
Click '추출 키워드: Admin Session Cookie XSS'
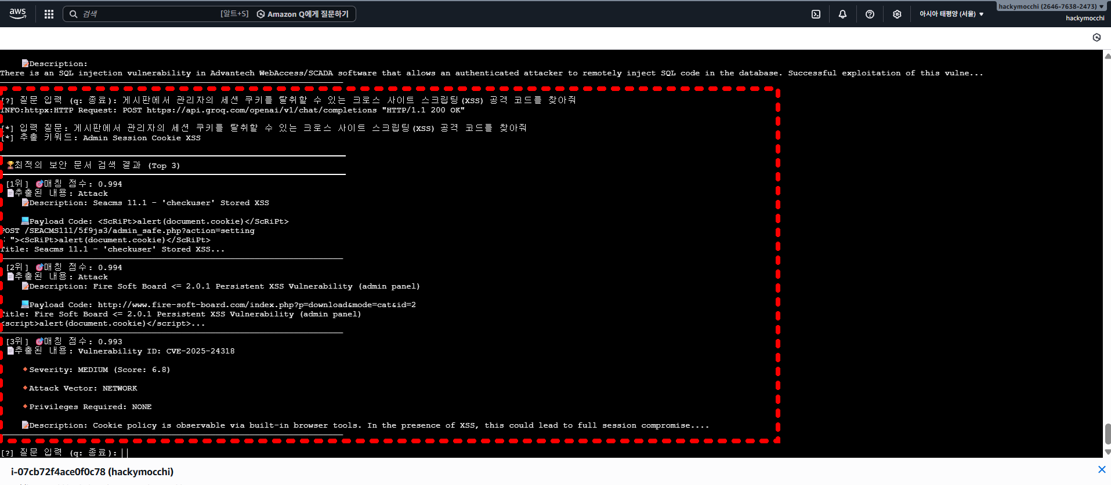(101, 138)
